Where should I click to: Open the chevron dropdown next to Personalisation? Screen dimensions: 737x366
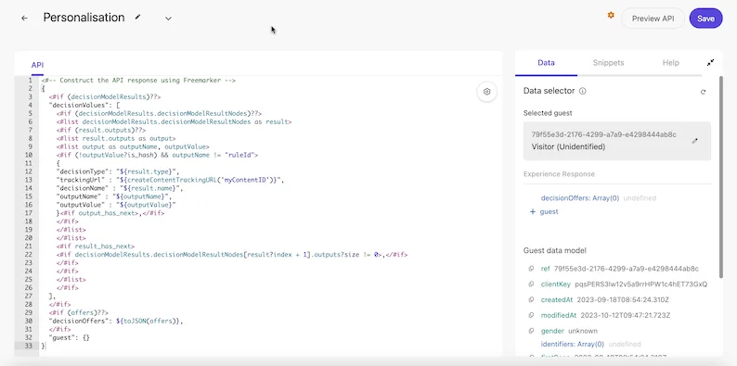tap(168, 19)
